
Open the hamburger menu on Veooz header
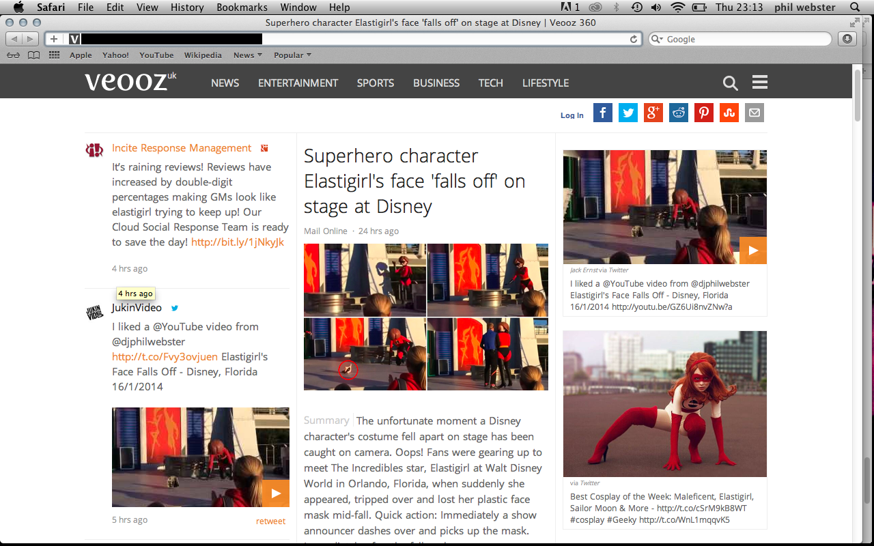click(x=759, y=83)
